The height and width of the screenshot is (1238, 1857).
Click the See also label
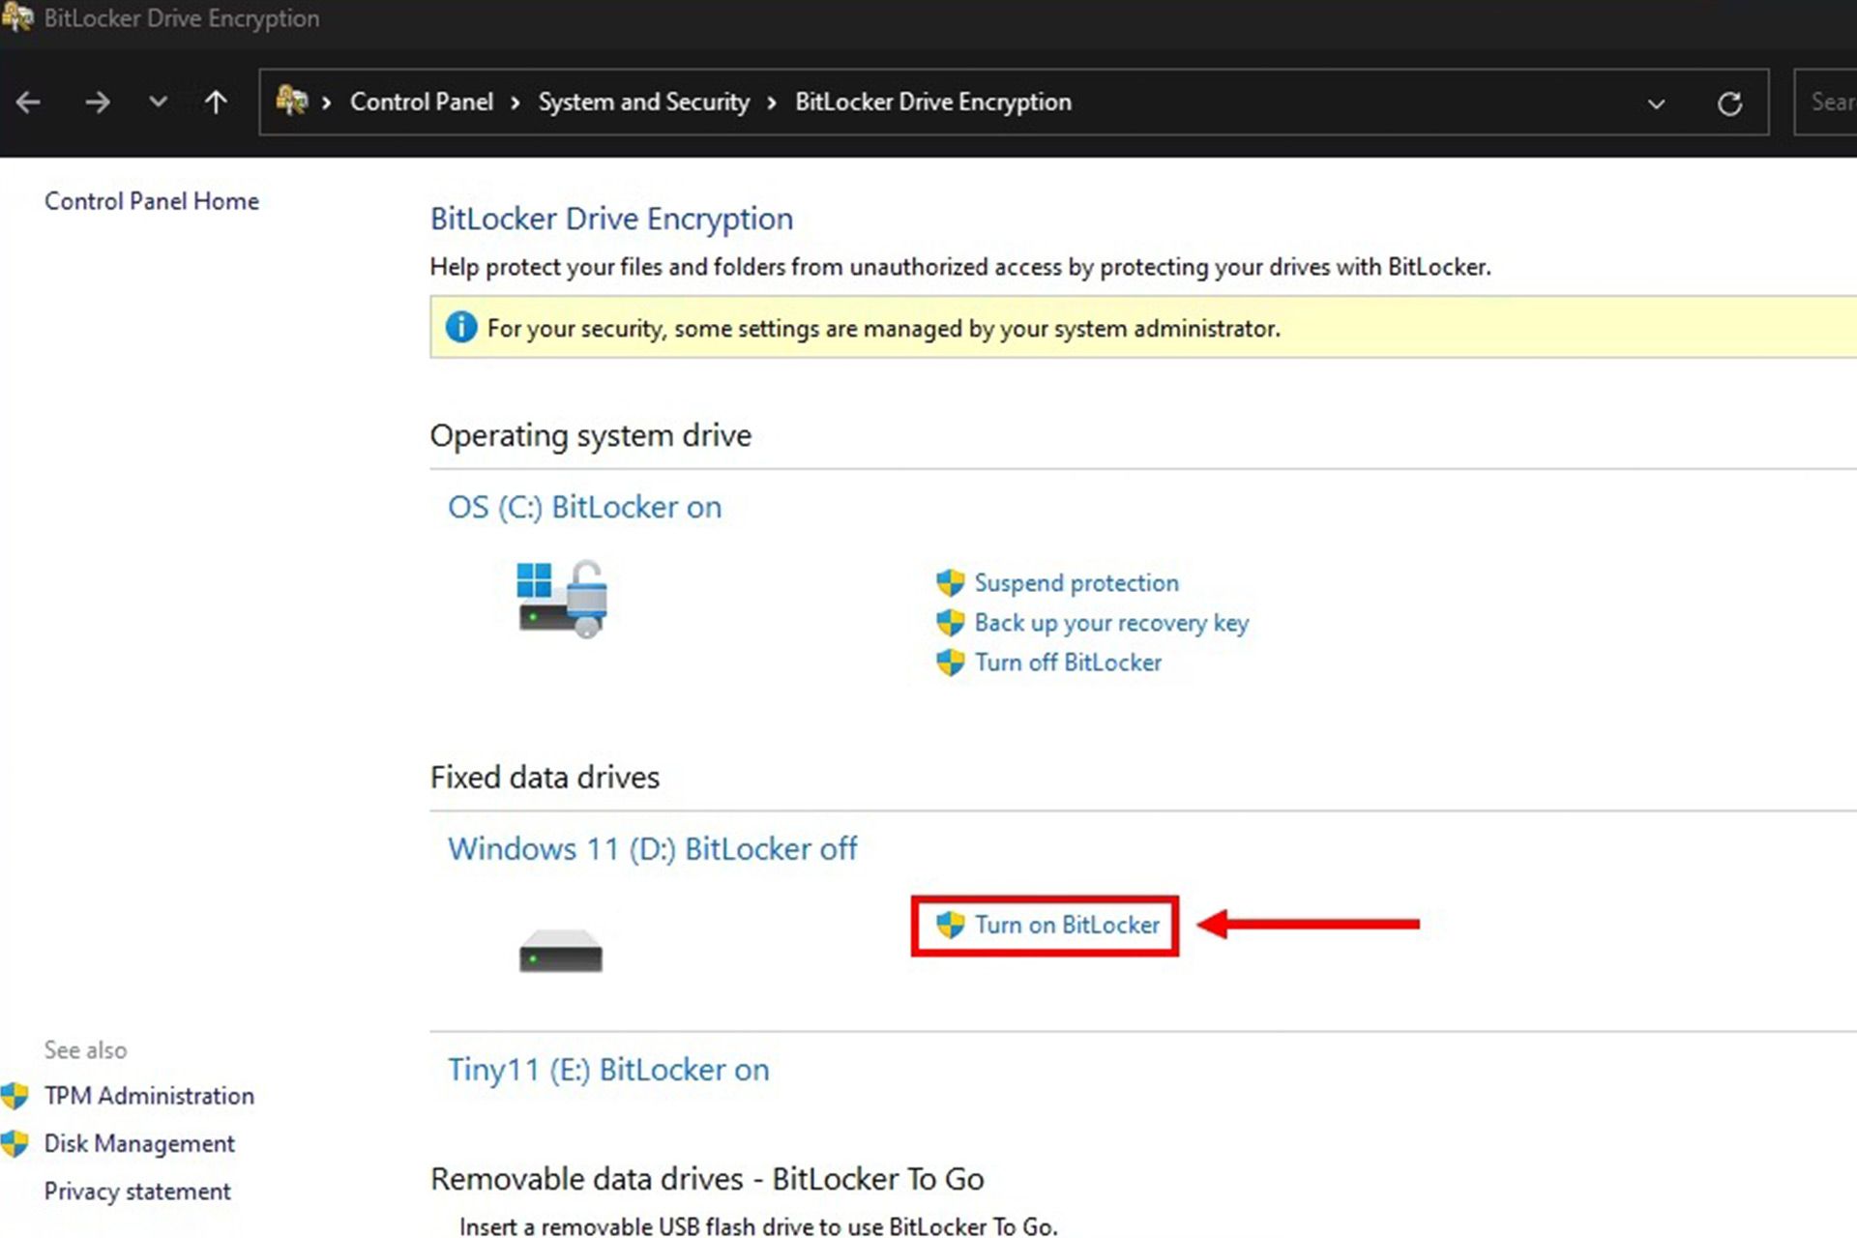tap(85, 1049)
